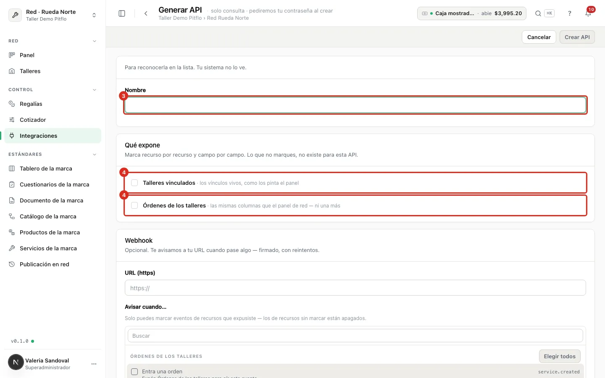Click the Valeria Sandoval avatar

[16, 362]
